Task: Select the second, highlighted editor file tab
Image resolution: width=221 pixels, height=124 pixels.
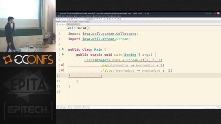Action: point(73,24)
